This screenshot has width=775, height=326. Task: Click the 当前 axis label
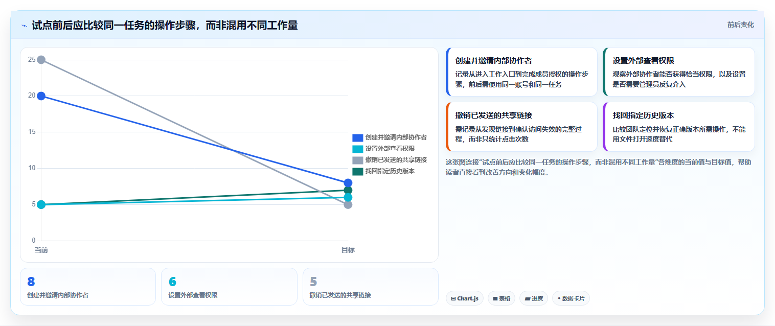pyautogui.click(x=41, y=250)
